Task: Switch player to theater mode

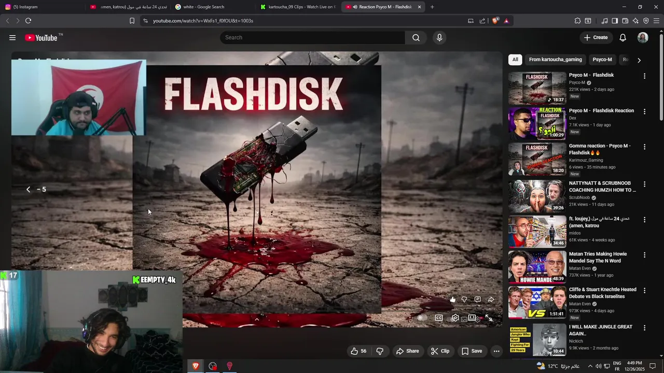Action: (x=472, y=318)
